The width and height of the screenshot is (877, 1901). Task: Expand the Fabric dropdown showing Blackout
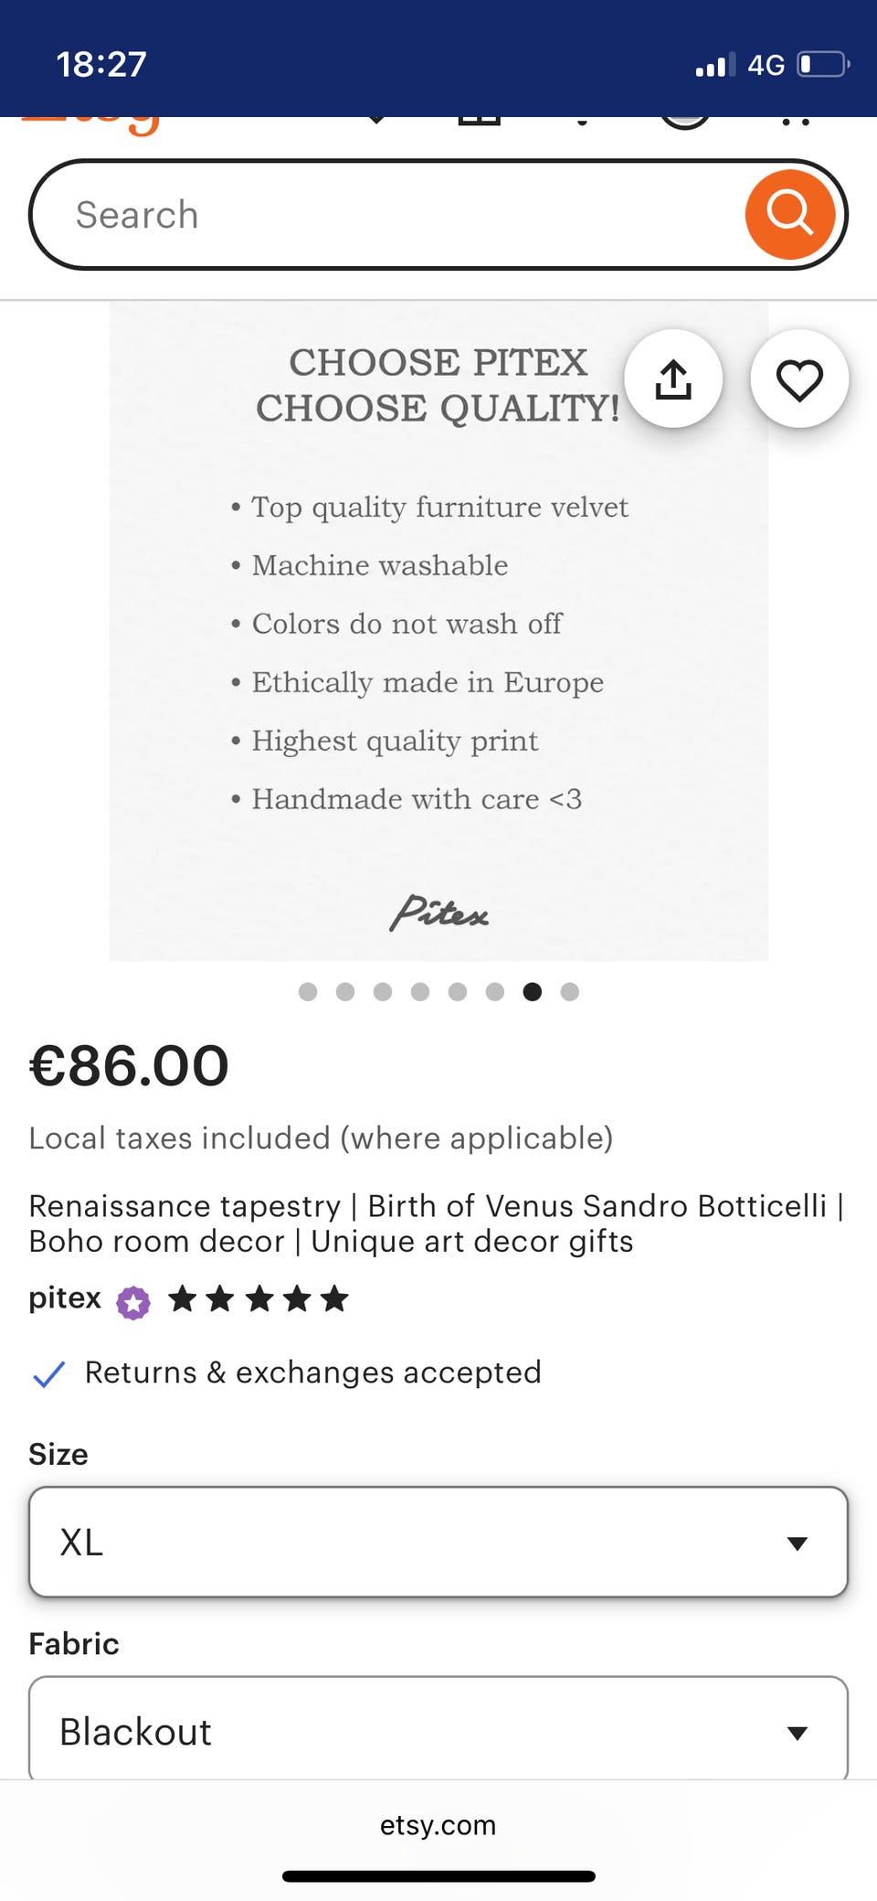(x=438, y=1731)
